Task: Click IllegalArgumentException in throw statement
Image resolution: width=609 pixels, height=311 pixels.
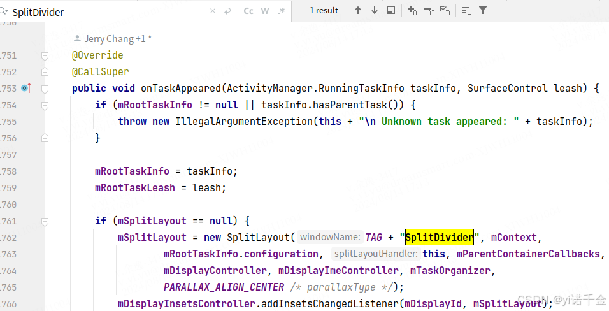Action: 244,121
